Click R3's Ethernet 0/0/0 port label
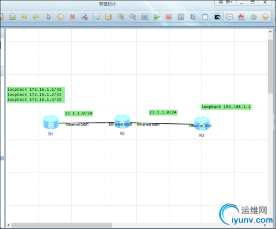 (x=200, y=126)
